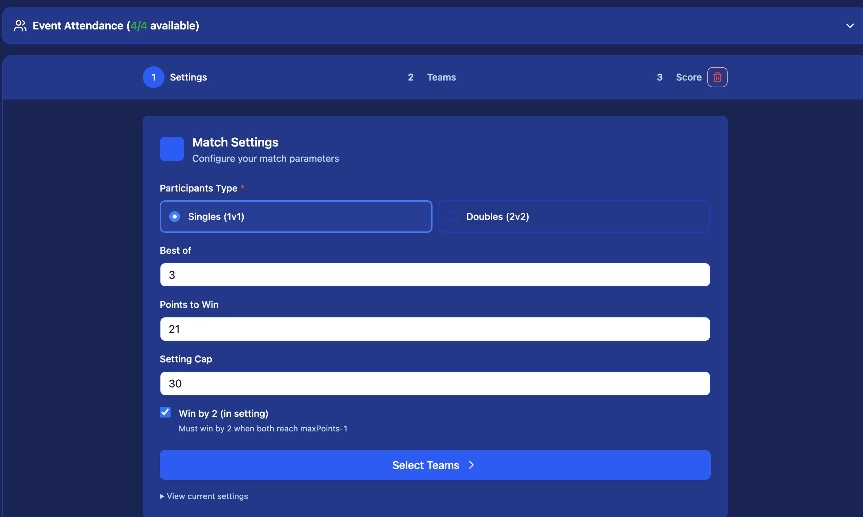Click the blue square Match Settings icon
The width and height of the screenshot is (863, 517).
[172, 149]
